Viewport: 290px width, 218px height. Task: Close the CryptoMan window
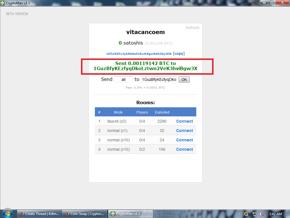point(282,3)
